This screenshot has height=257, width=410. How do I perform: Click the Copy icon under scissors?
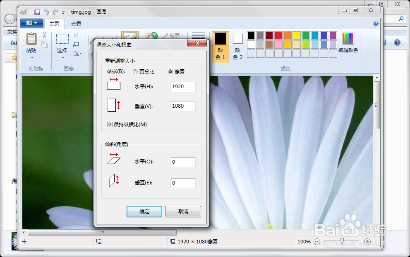point(44,45)
